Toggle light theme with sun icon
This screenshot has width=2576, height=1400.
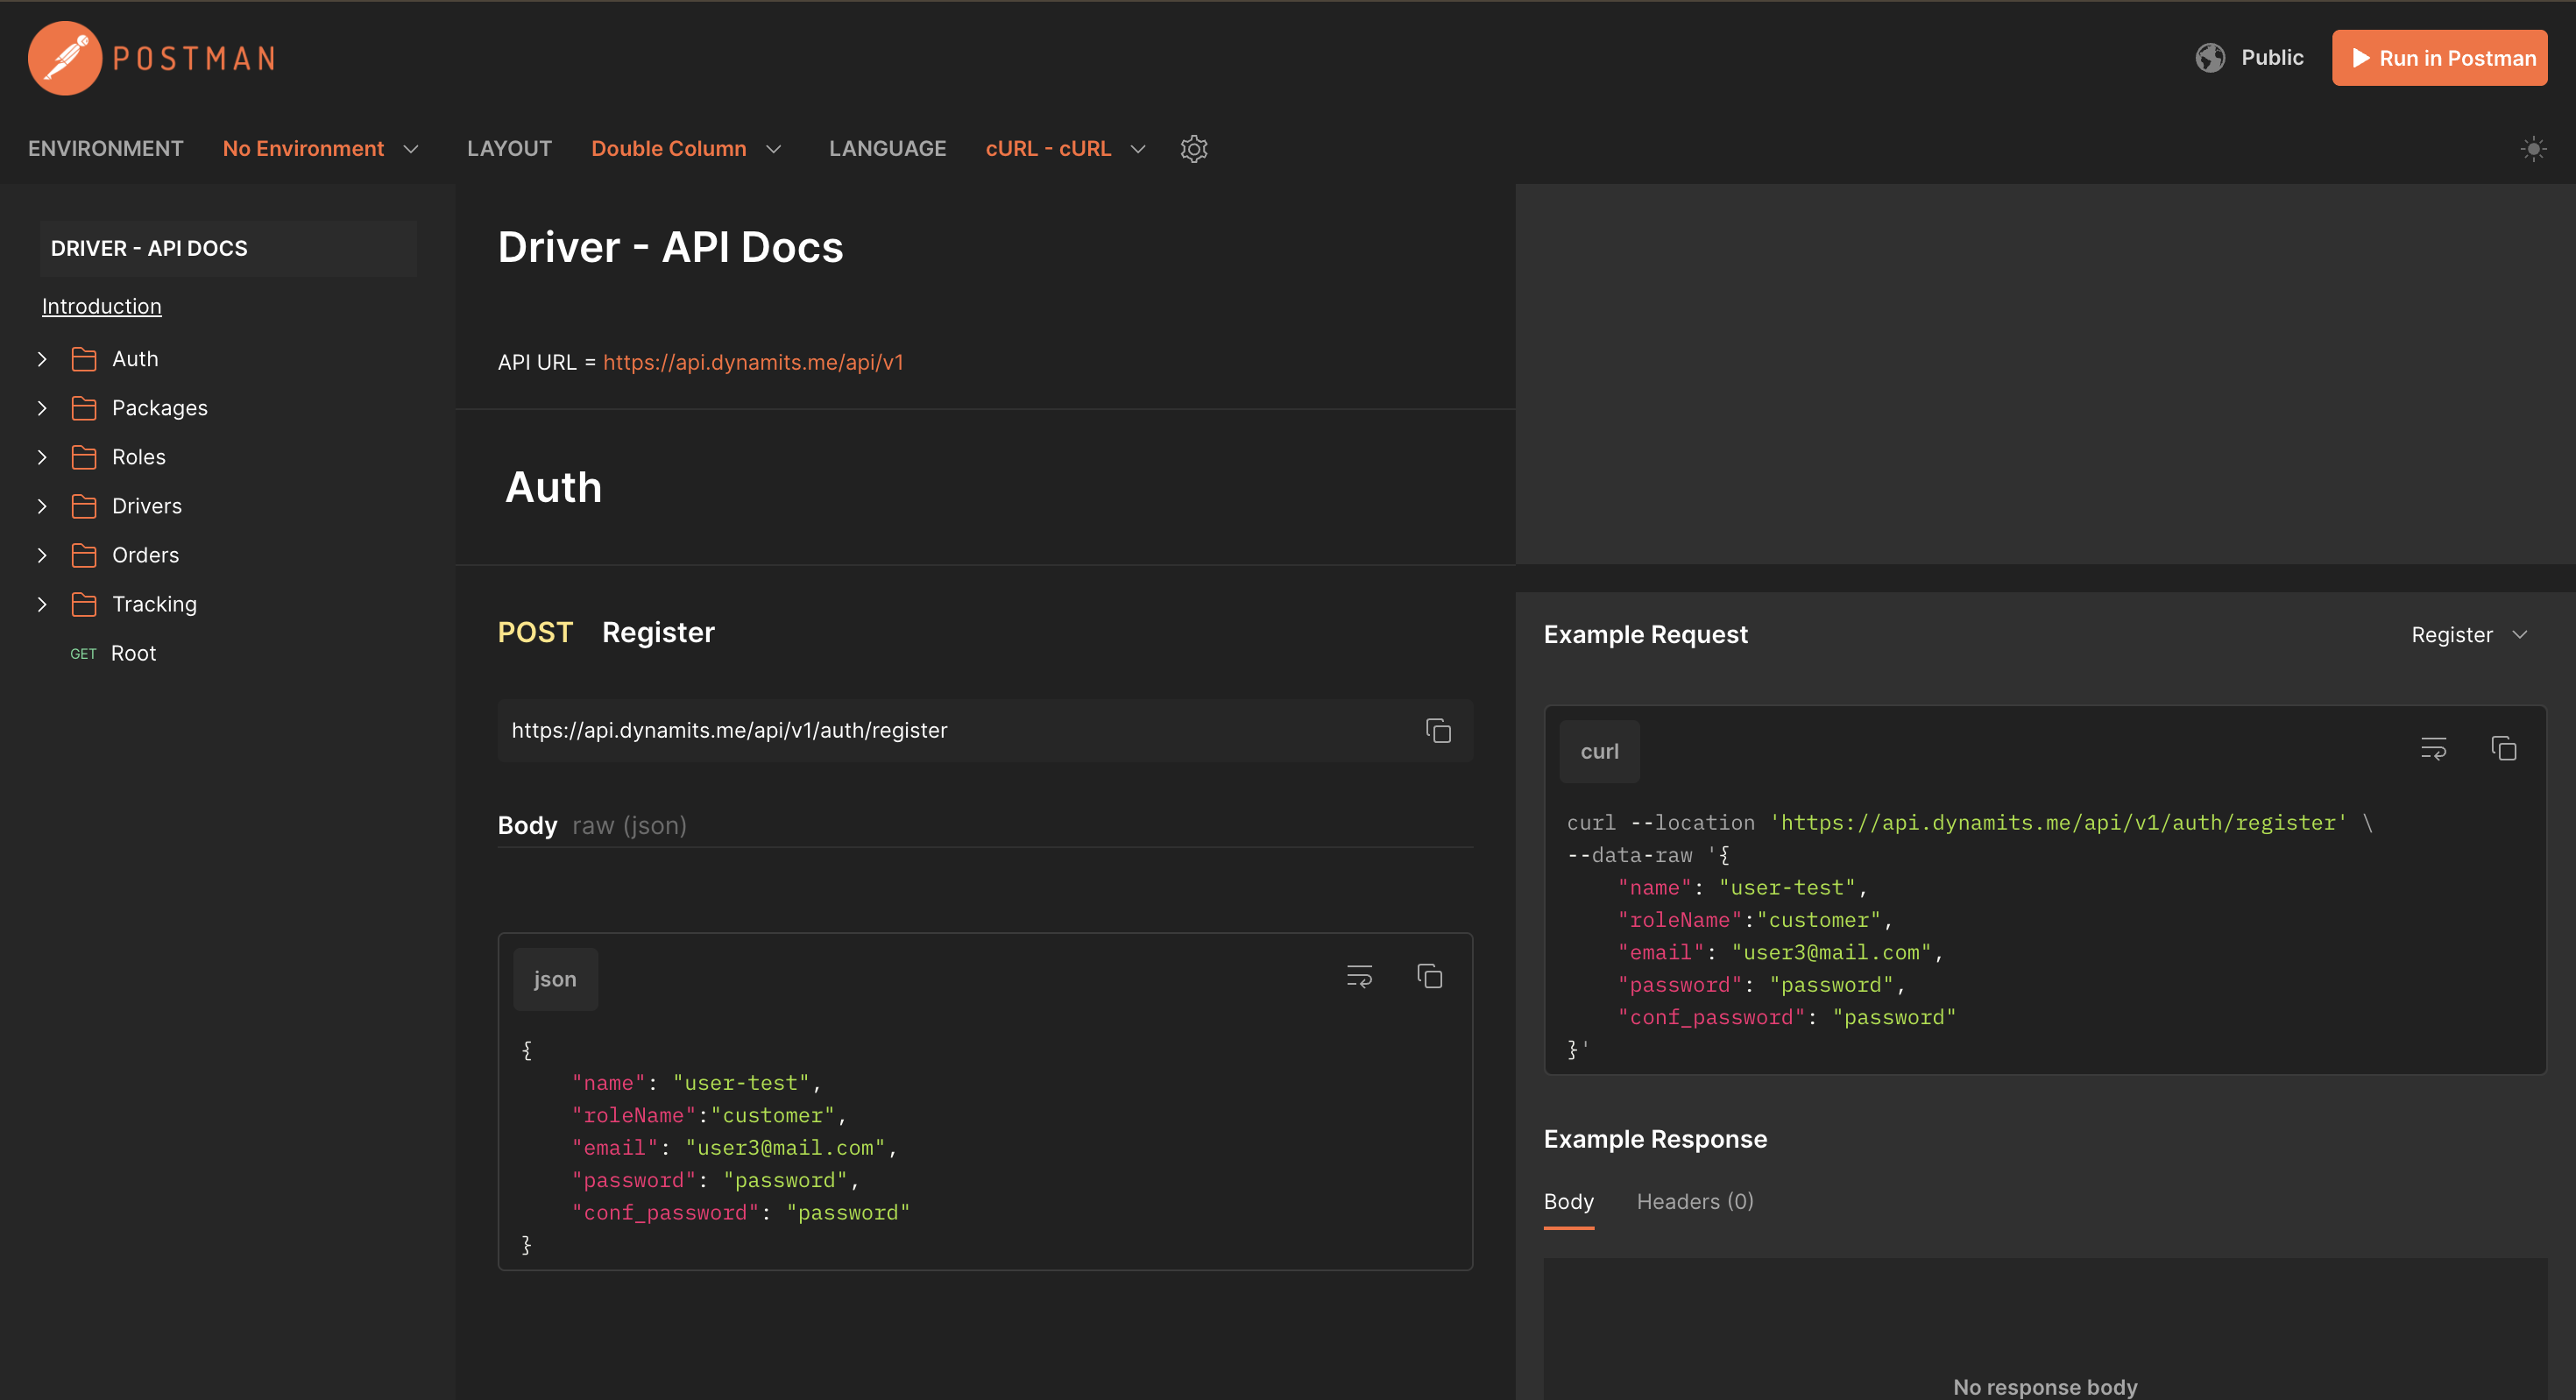pos(2532,149)
